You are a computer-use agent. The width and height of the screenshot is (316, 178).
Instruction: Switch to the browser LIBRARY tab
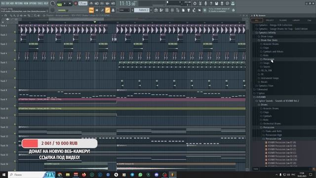point(296,20)
